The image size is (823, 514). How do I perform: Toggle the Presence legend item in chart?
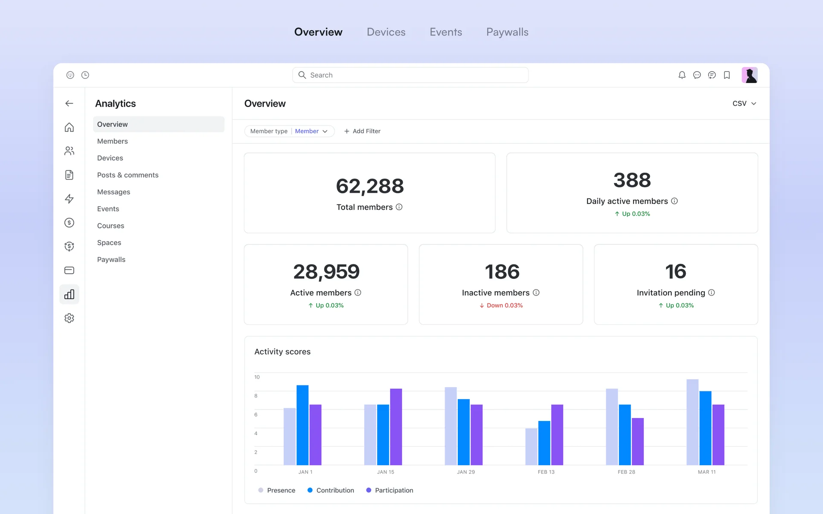click(277, 490)
